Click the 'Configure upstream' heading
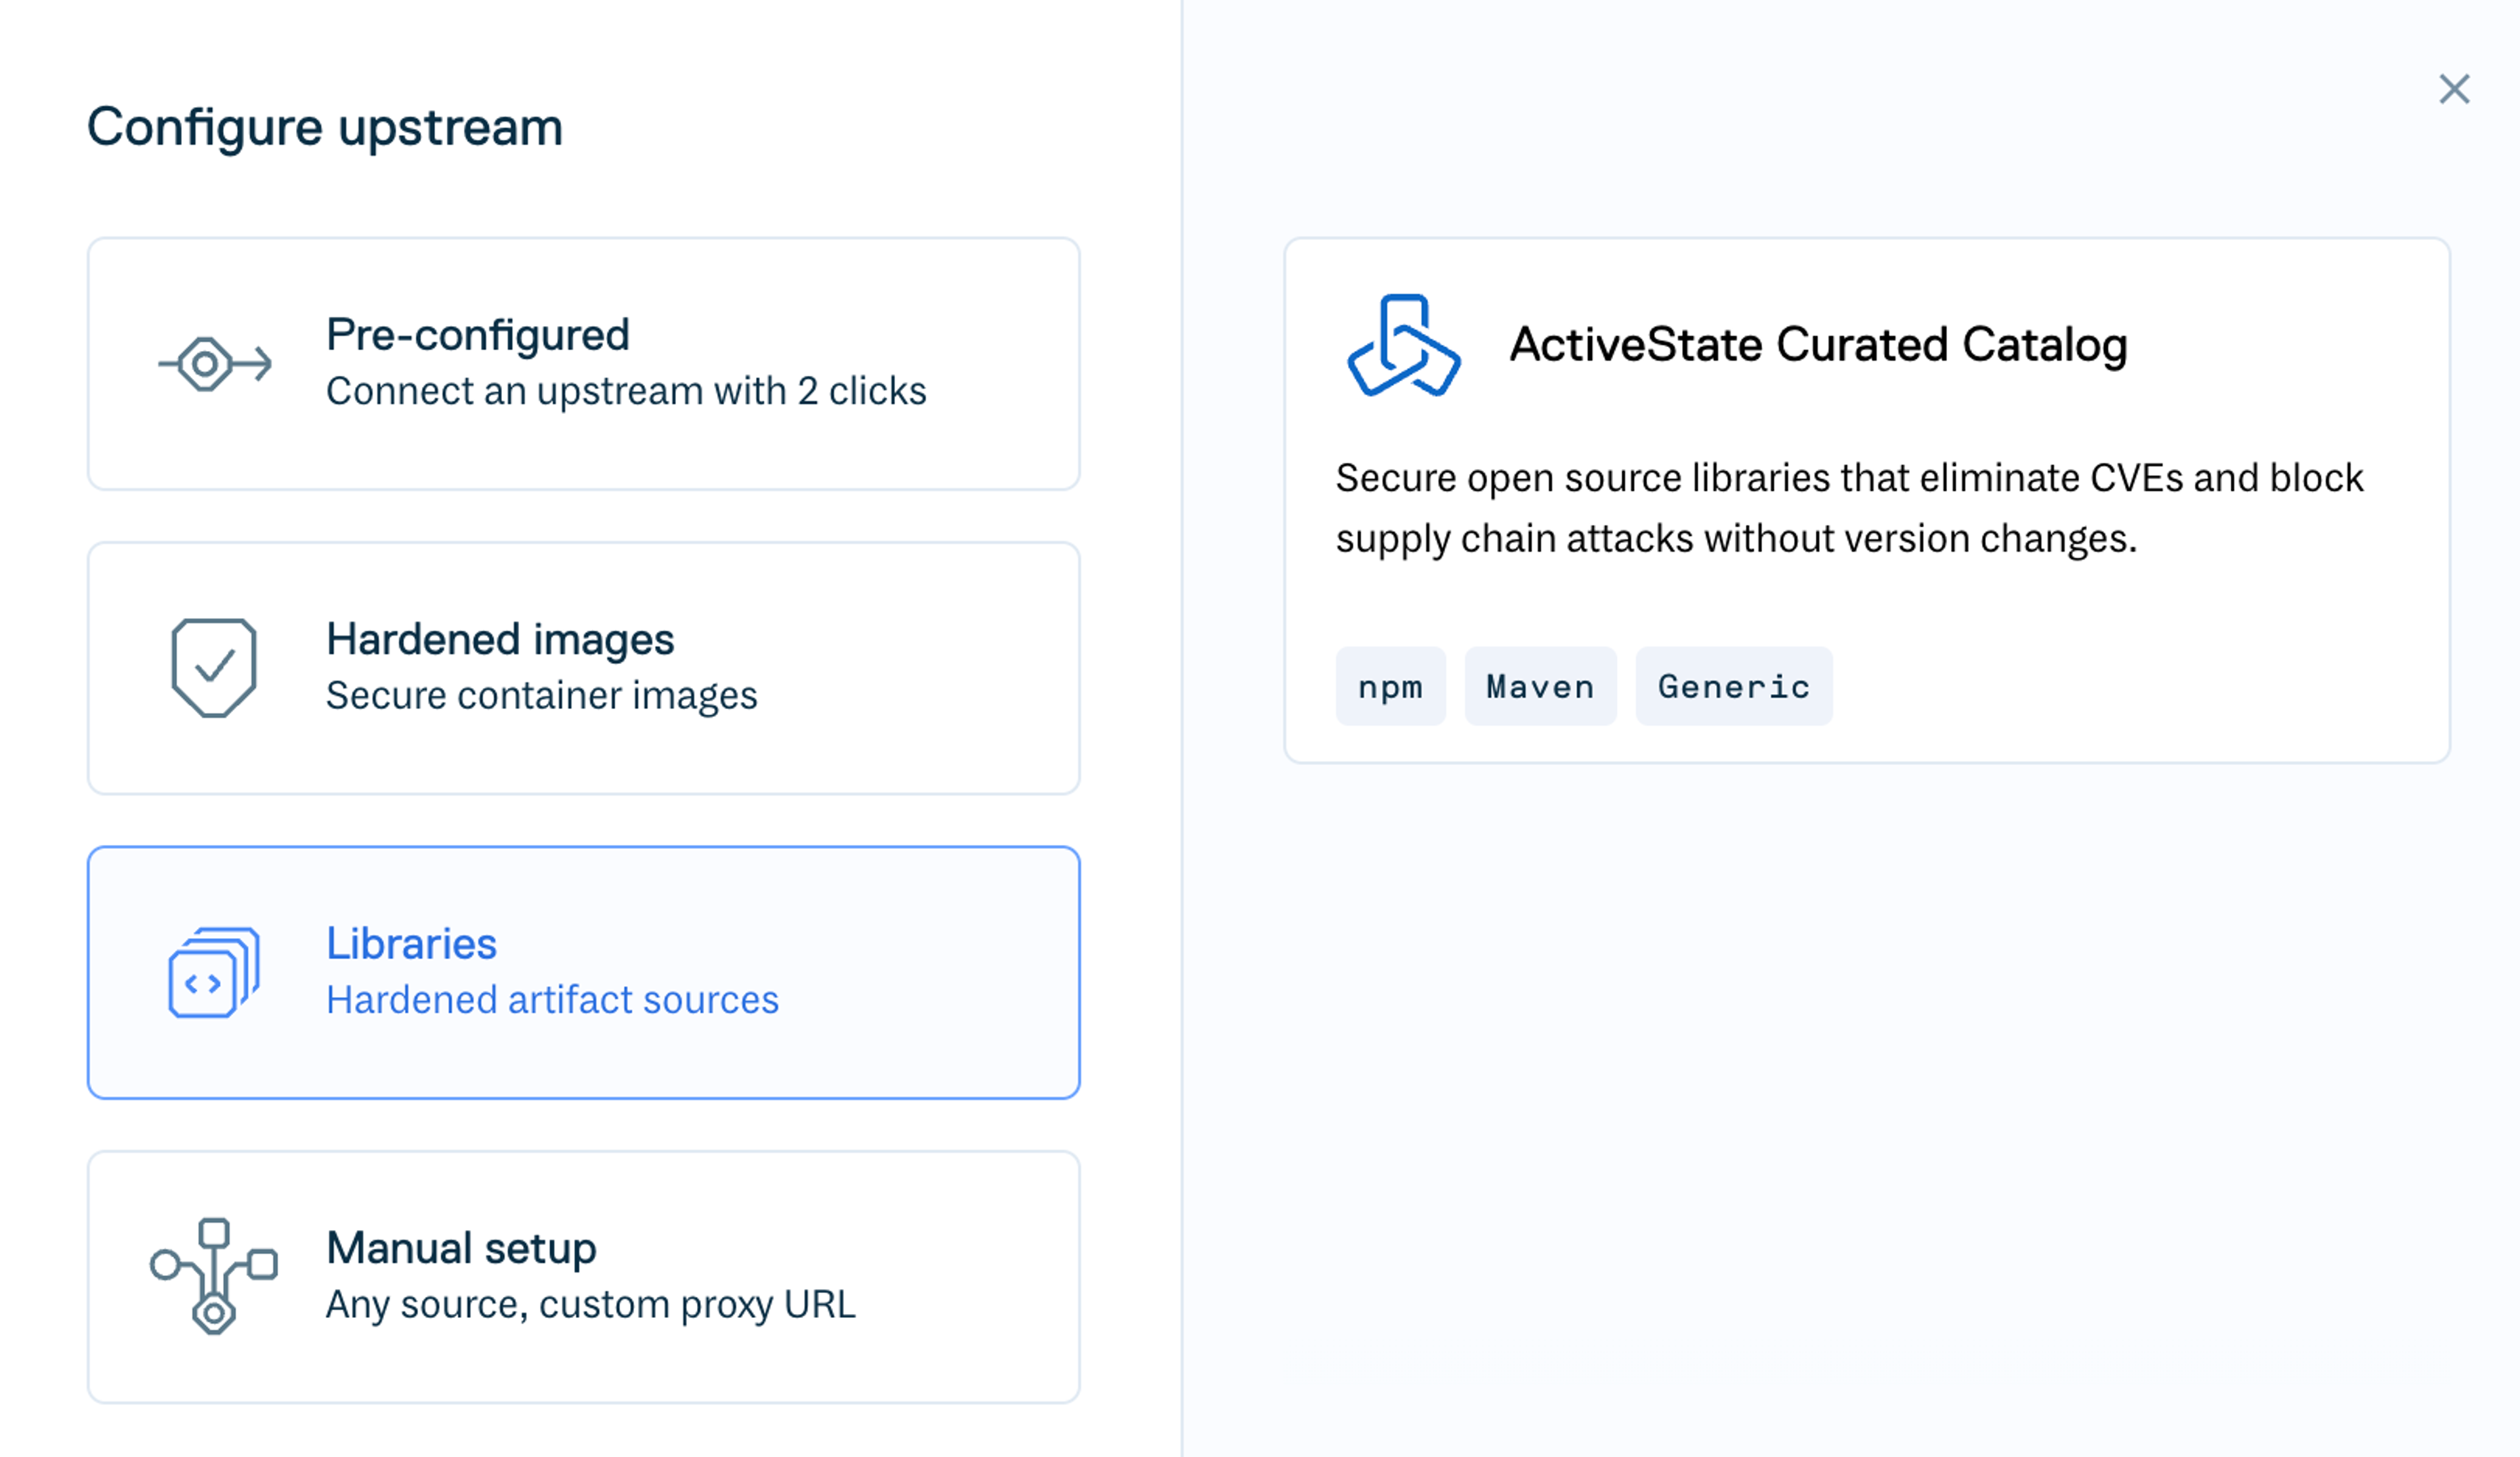 (x=325, y=128)
